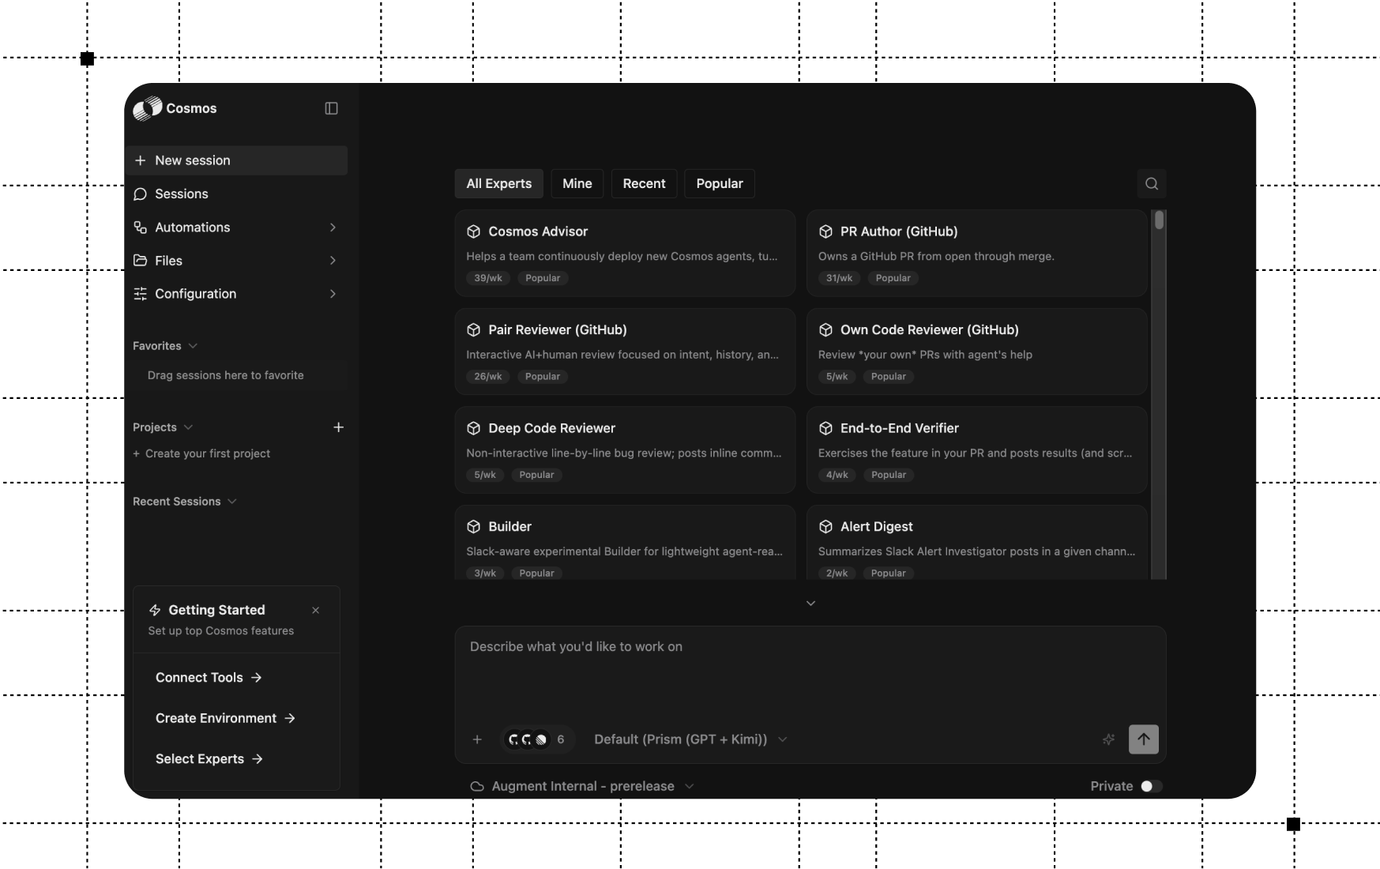The height and width of the screenshot is (869, 1380).
Task: Open the Augment Internal - prerelease dropdown
Action: click(x=583, y=786)
